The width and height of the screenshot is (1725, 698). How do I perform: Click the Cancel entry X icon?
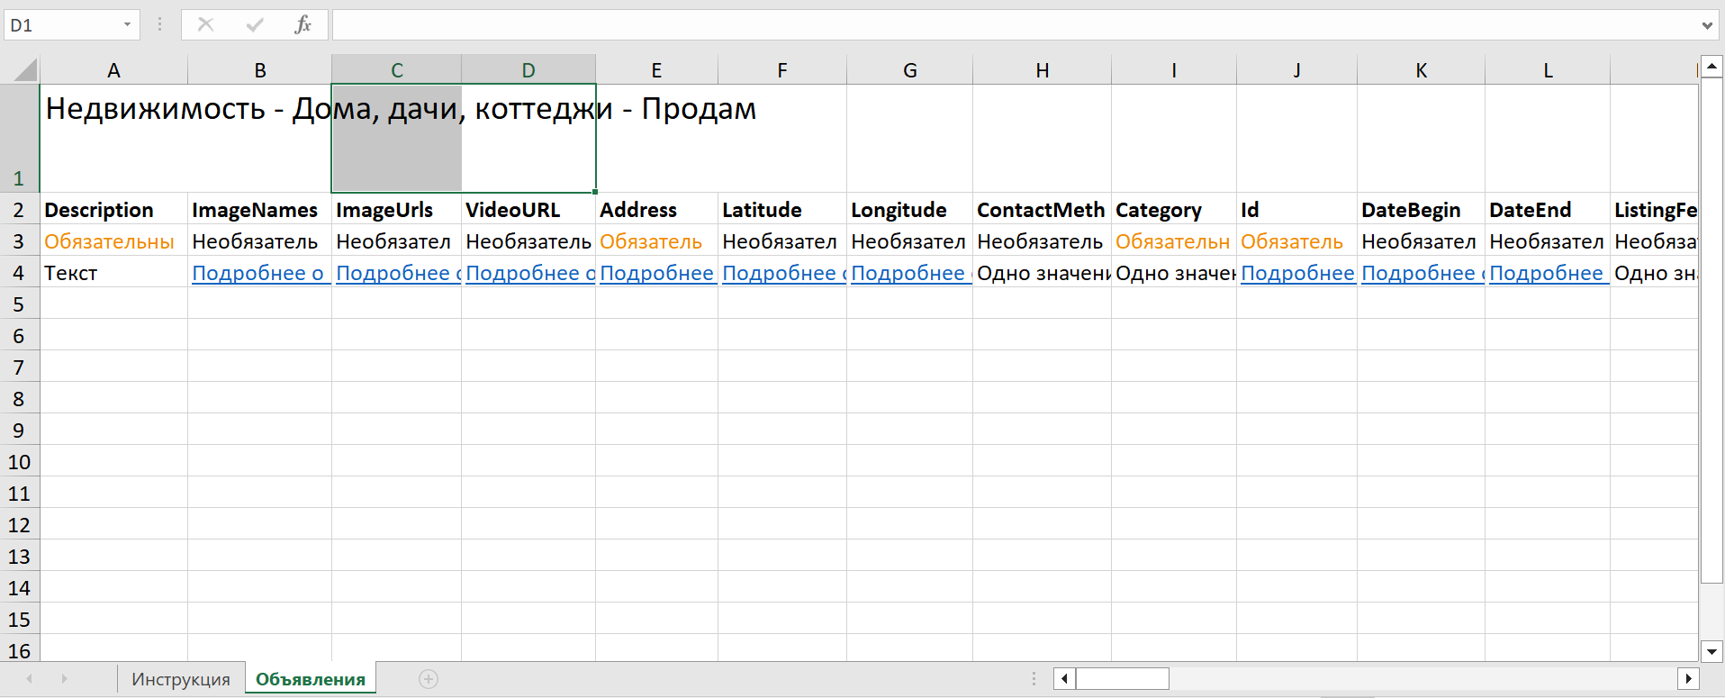click(x=206, y=25)
